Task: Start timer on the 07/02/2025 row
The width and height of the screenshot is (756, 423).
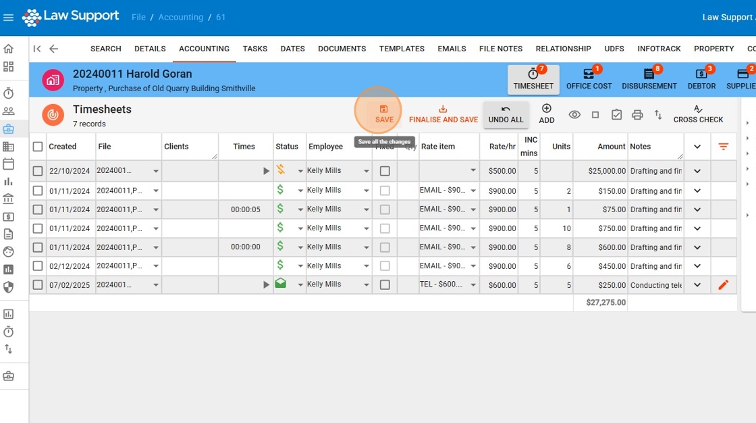Action: pyautogui.click(x=266, y=285)
